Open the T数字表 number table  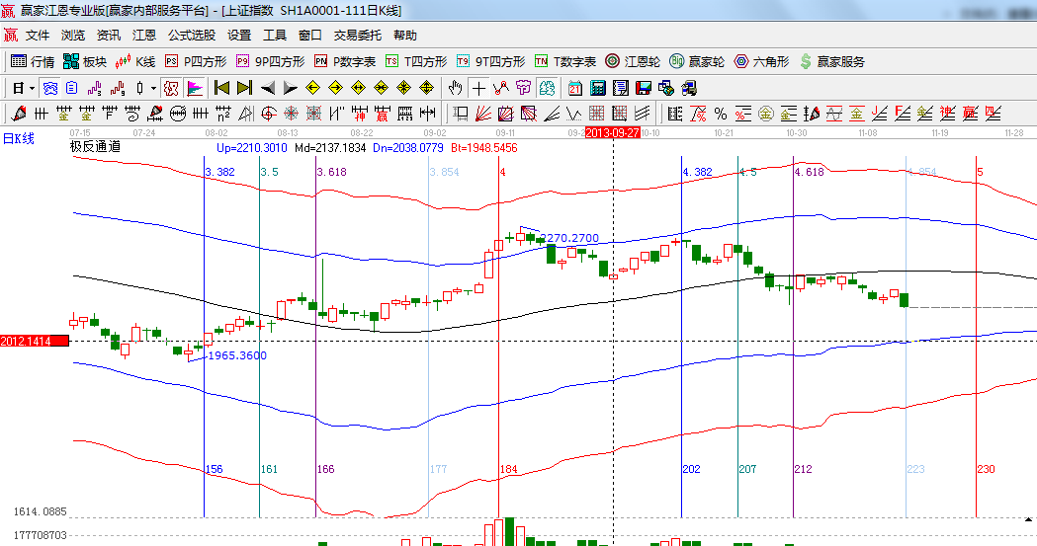click(565, 61)
